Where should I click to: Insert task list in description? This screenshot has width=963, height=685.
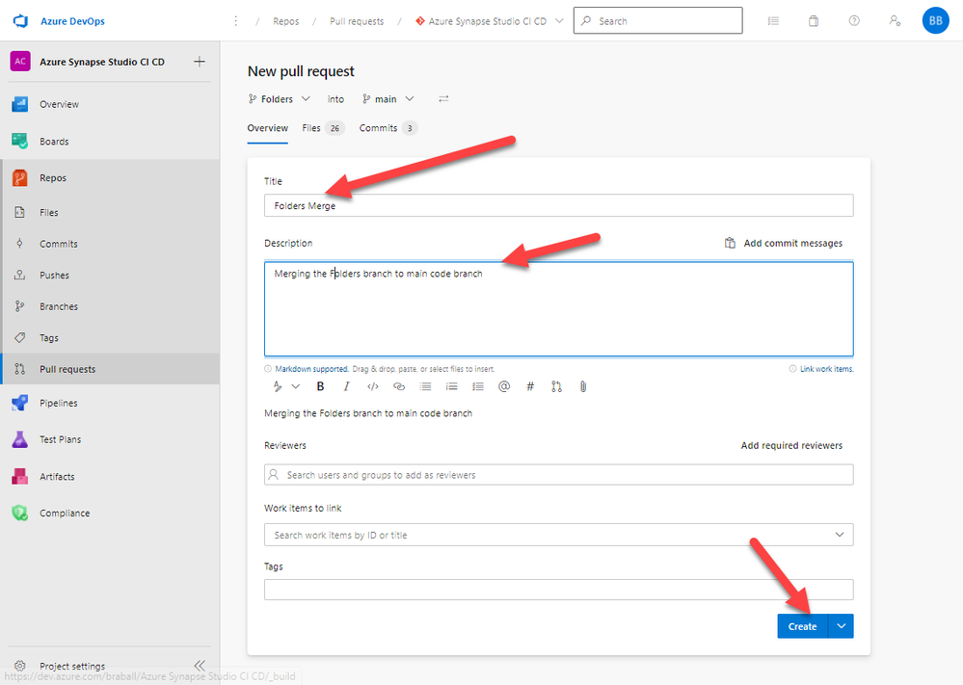pos(478,386)
